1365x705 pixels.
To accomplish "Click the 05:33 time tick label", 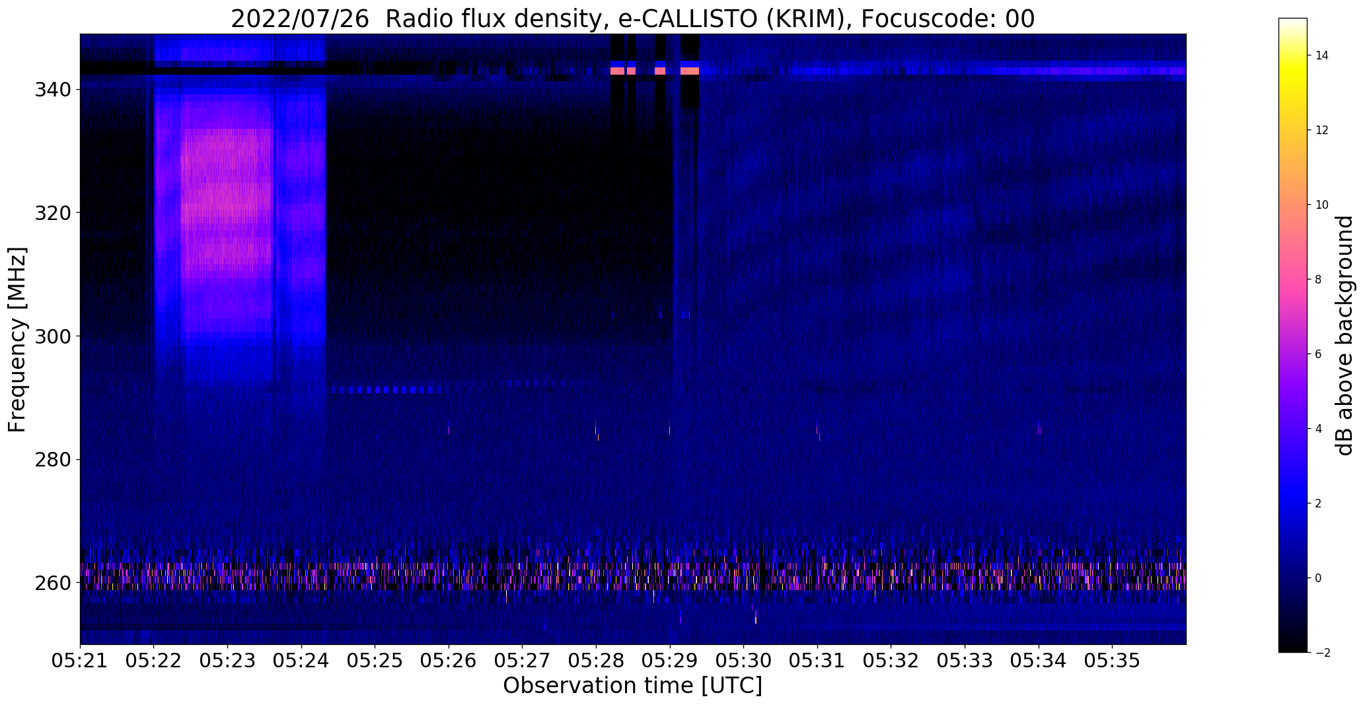I will (965, 661).
